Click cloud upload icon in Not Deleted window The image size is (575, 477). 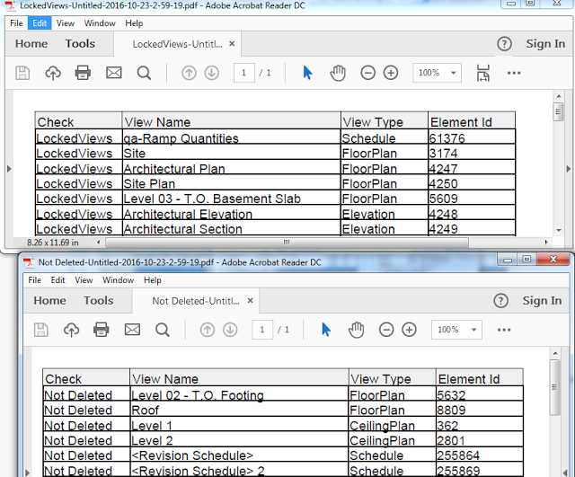tap(71, 330)
